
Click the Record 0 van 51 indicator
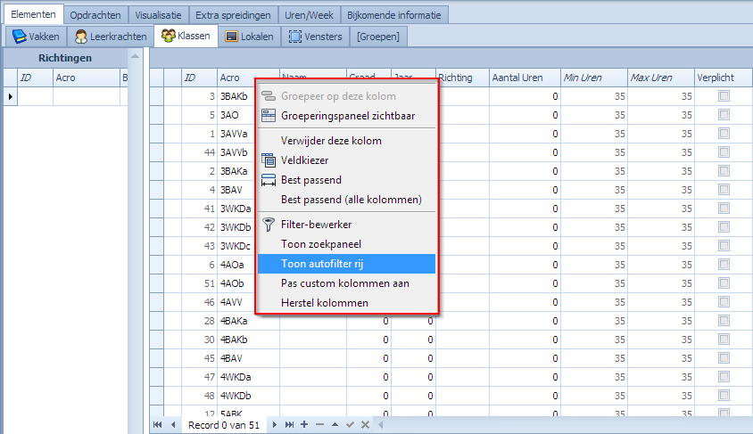pos(224,425)
